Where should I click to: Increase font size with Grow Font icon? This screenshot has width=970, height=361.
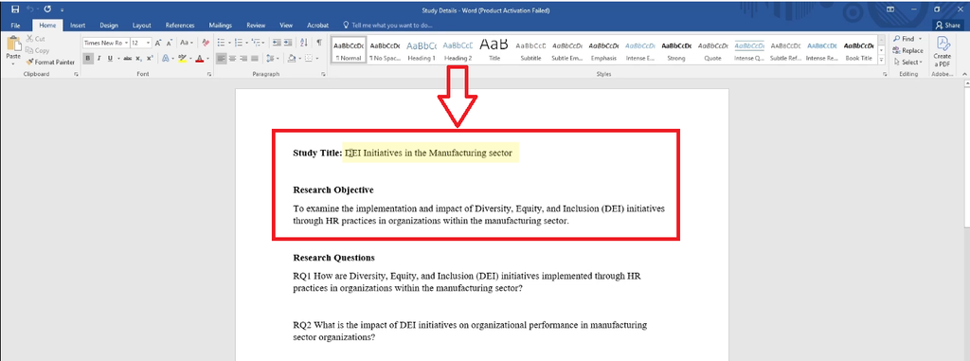[x=158, y=43]
